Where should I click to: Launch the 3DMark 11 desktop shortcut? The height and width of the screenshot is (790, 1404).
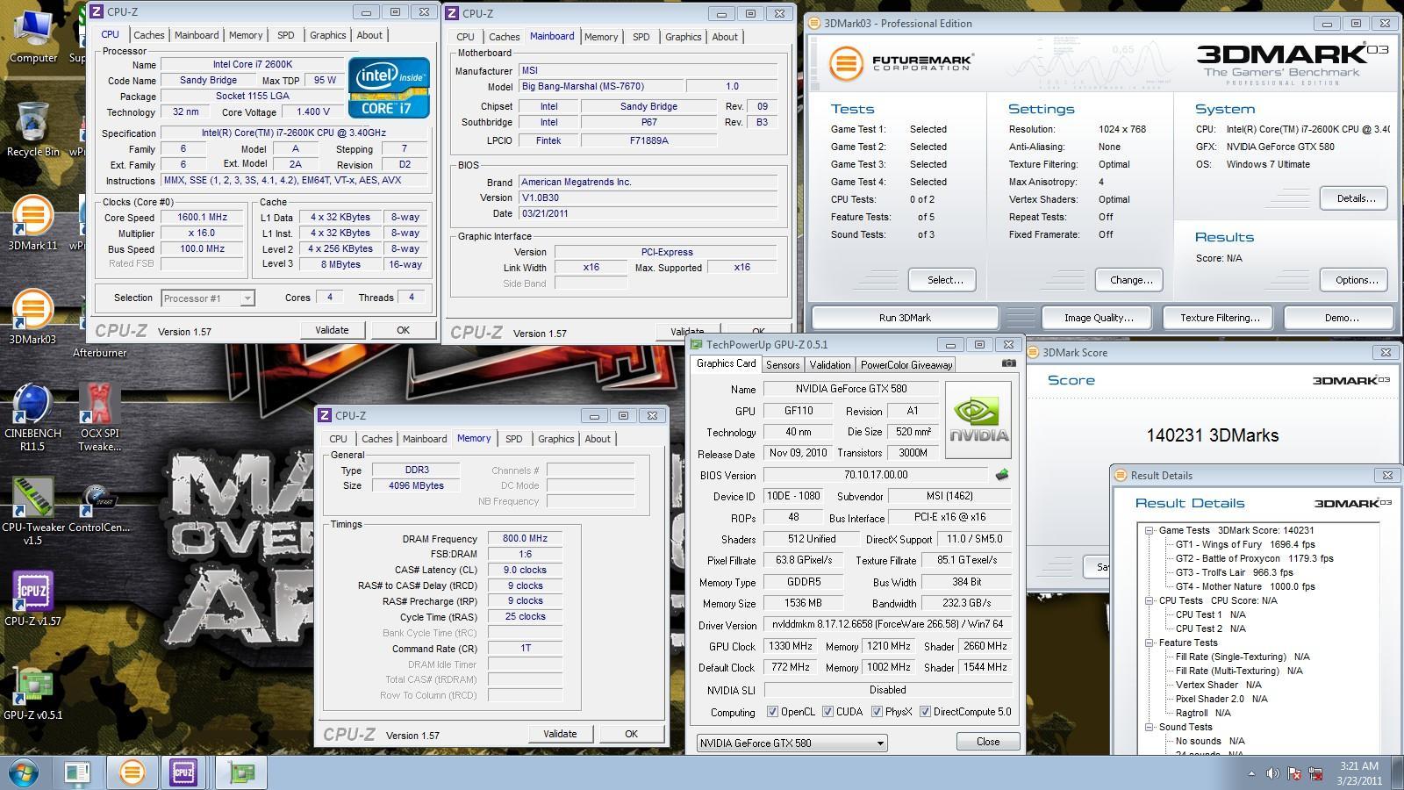[32, 223]
